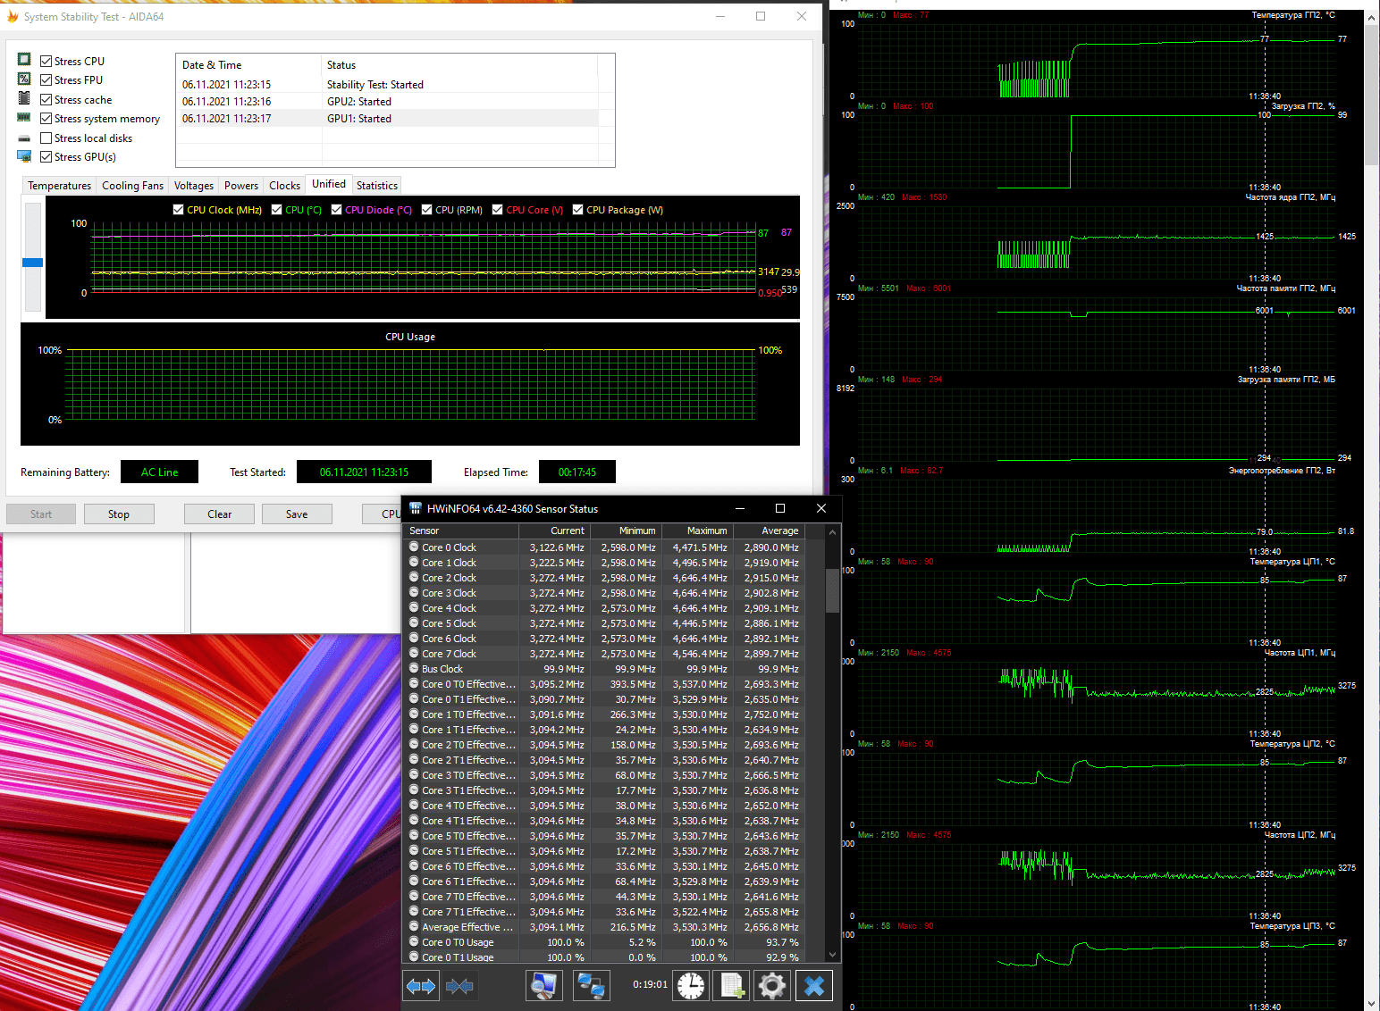Image resolution: width=1380 pixels, height=1011 pixels.
Task: Hide the CPU Diode (°C) graph line
Action: 336,210
